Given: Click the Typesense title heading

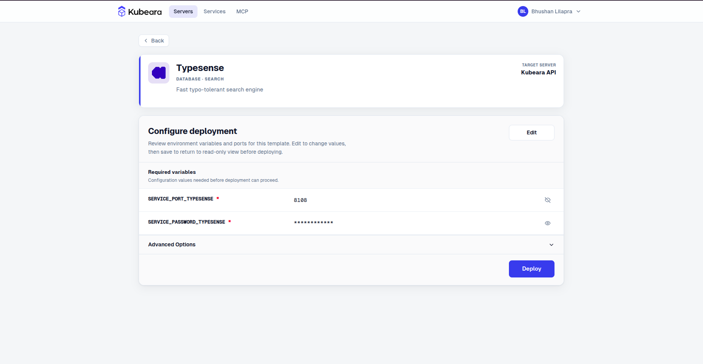Looking at the screenshot, I should [x=200, y=68].
